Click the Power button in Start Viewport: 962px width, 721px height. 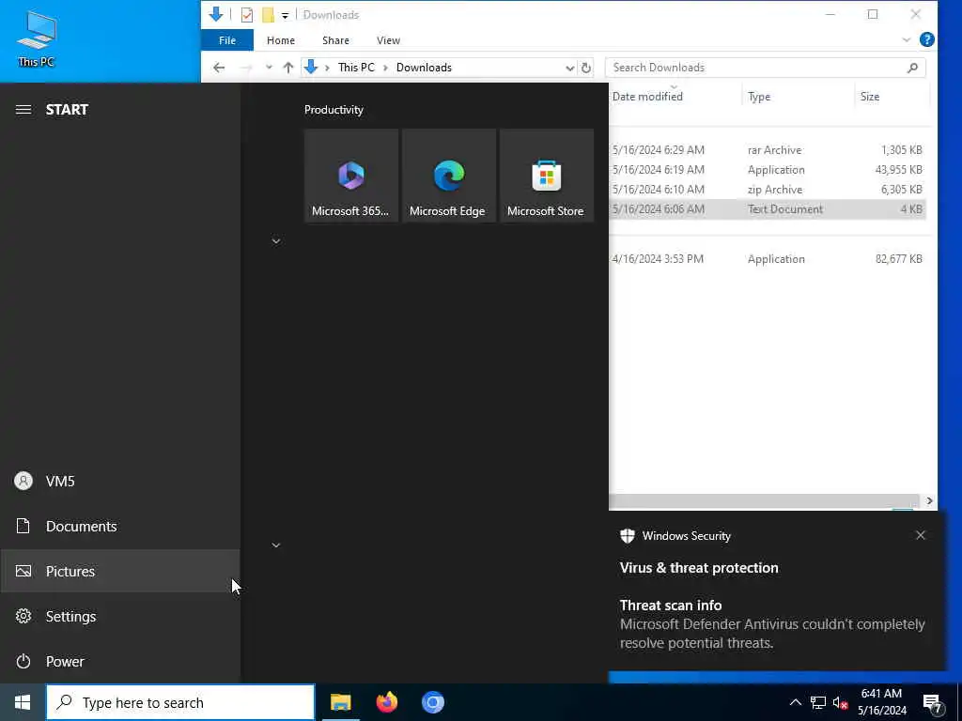tap(120, 662)
